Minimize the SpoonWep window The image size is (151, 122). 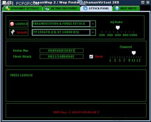tap(142, 2)
